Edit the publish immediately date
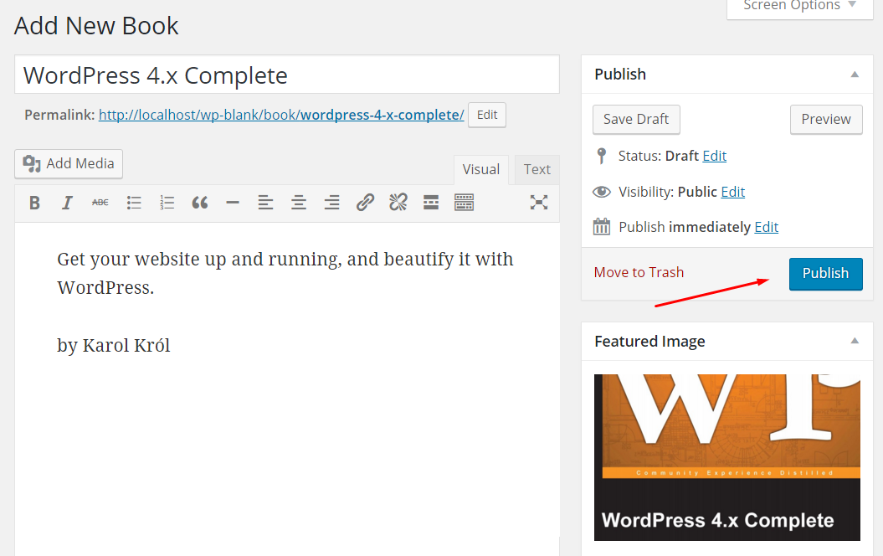This screenshot has width=883, height=556. tap(767, 227)
